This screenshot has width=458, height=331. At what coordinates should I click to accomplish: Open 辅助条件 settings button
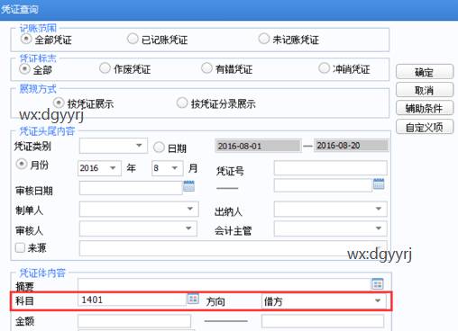click(x=424, y=108)
